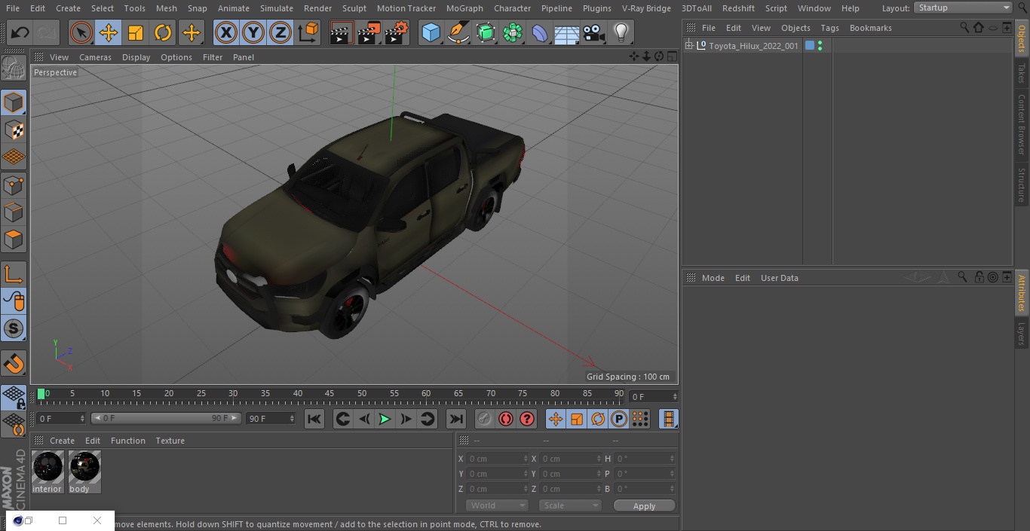
Task: Click the Record Active Objects button
Action: point(485,419)
